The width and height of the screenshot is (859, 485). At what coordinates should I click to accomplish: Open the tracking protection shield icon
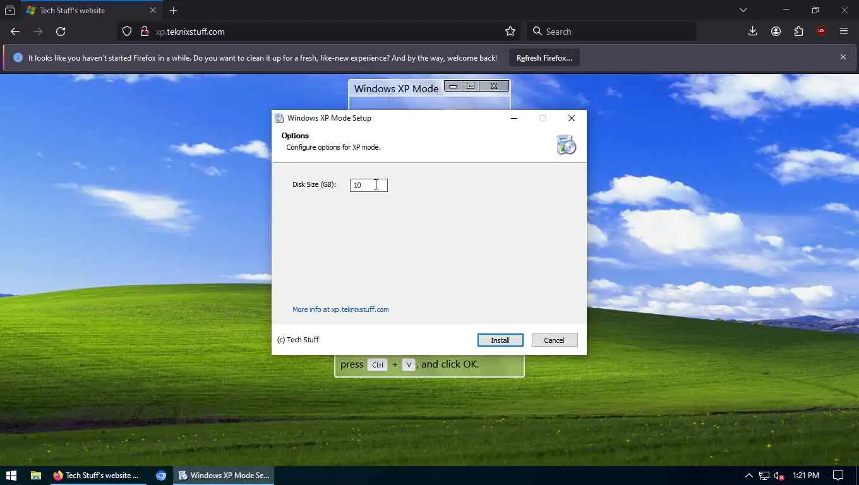(x=127, y=32)
